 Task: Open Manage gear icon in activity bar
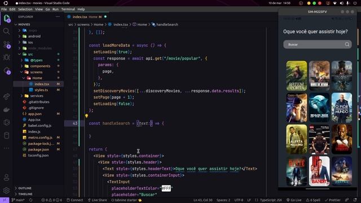tap(6, 191)
